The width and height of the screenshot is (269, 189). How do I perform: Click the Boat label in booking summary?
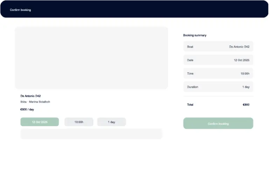click(x=190, y=47)
